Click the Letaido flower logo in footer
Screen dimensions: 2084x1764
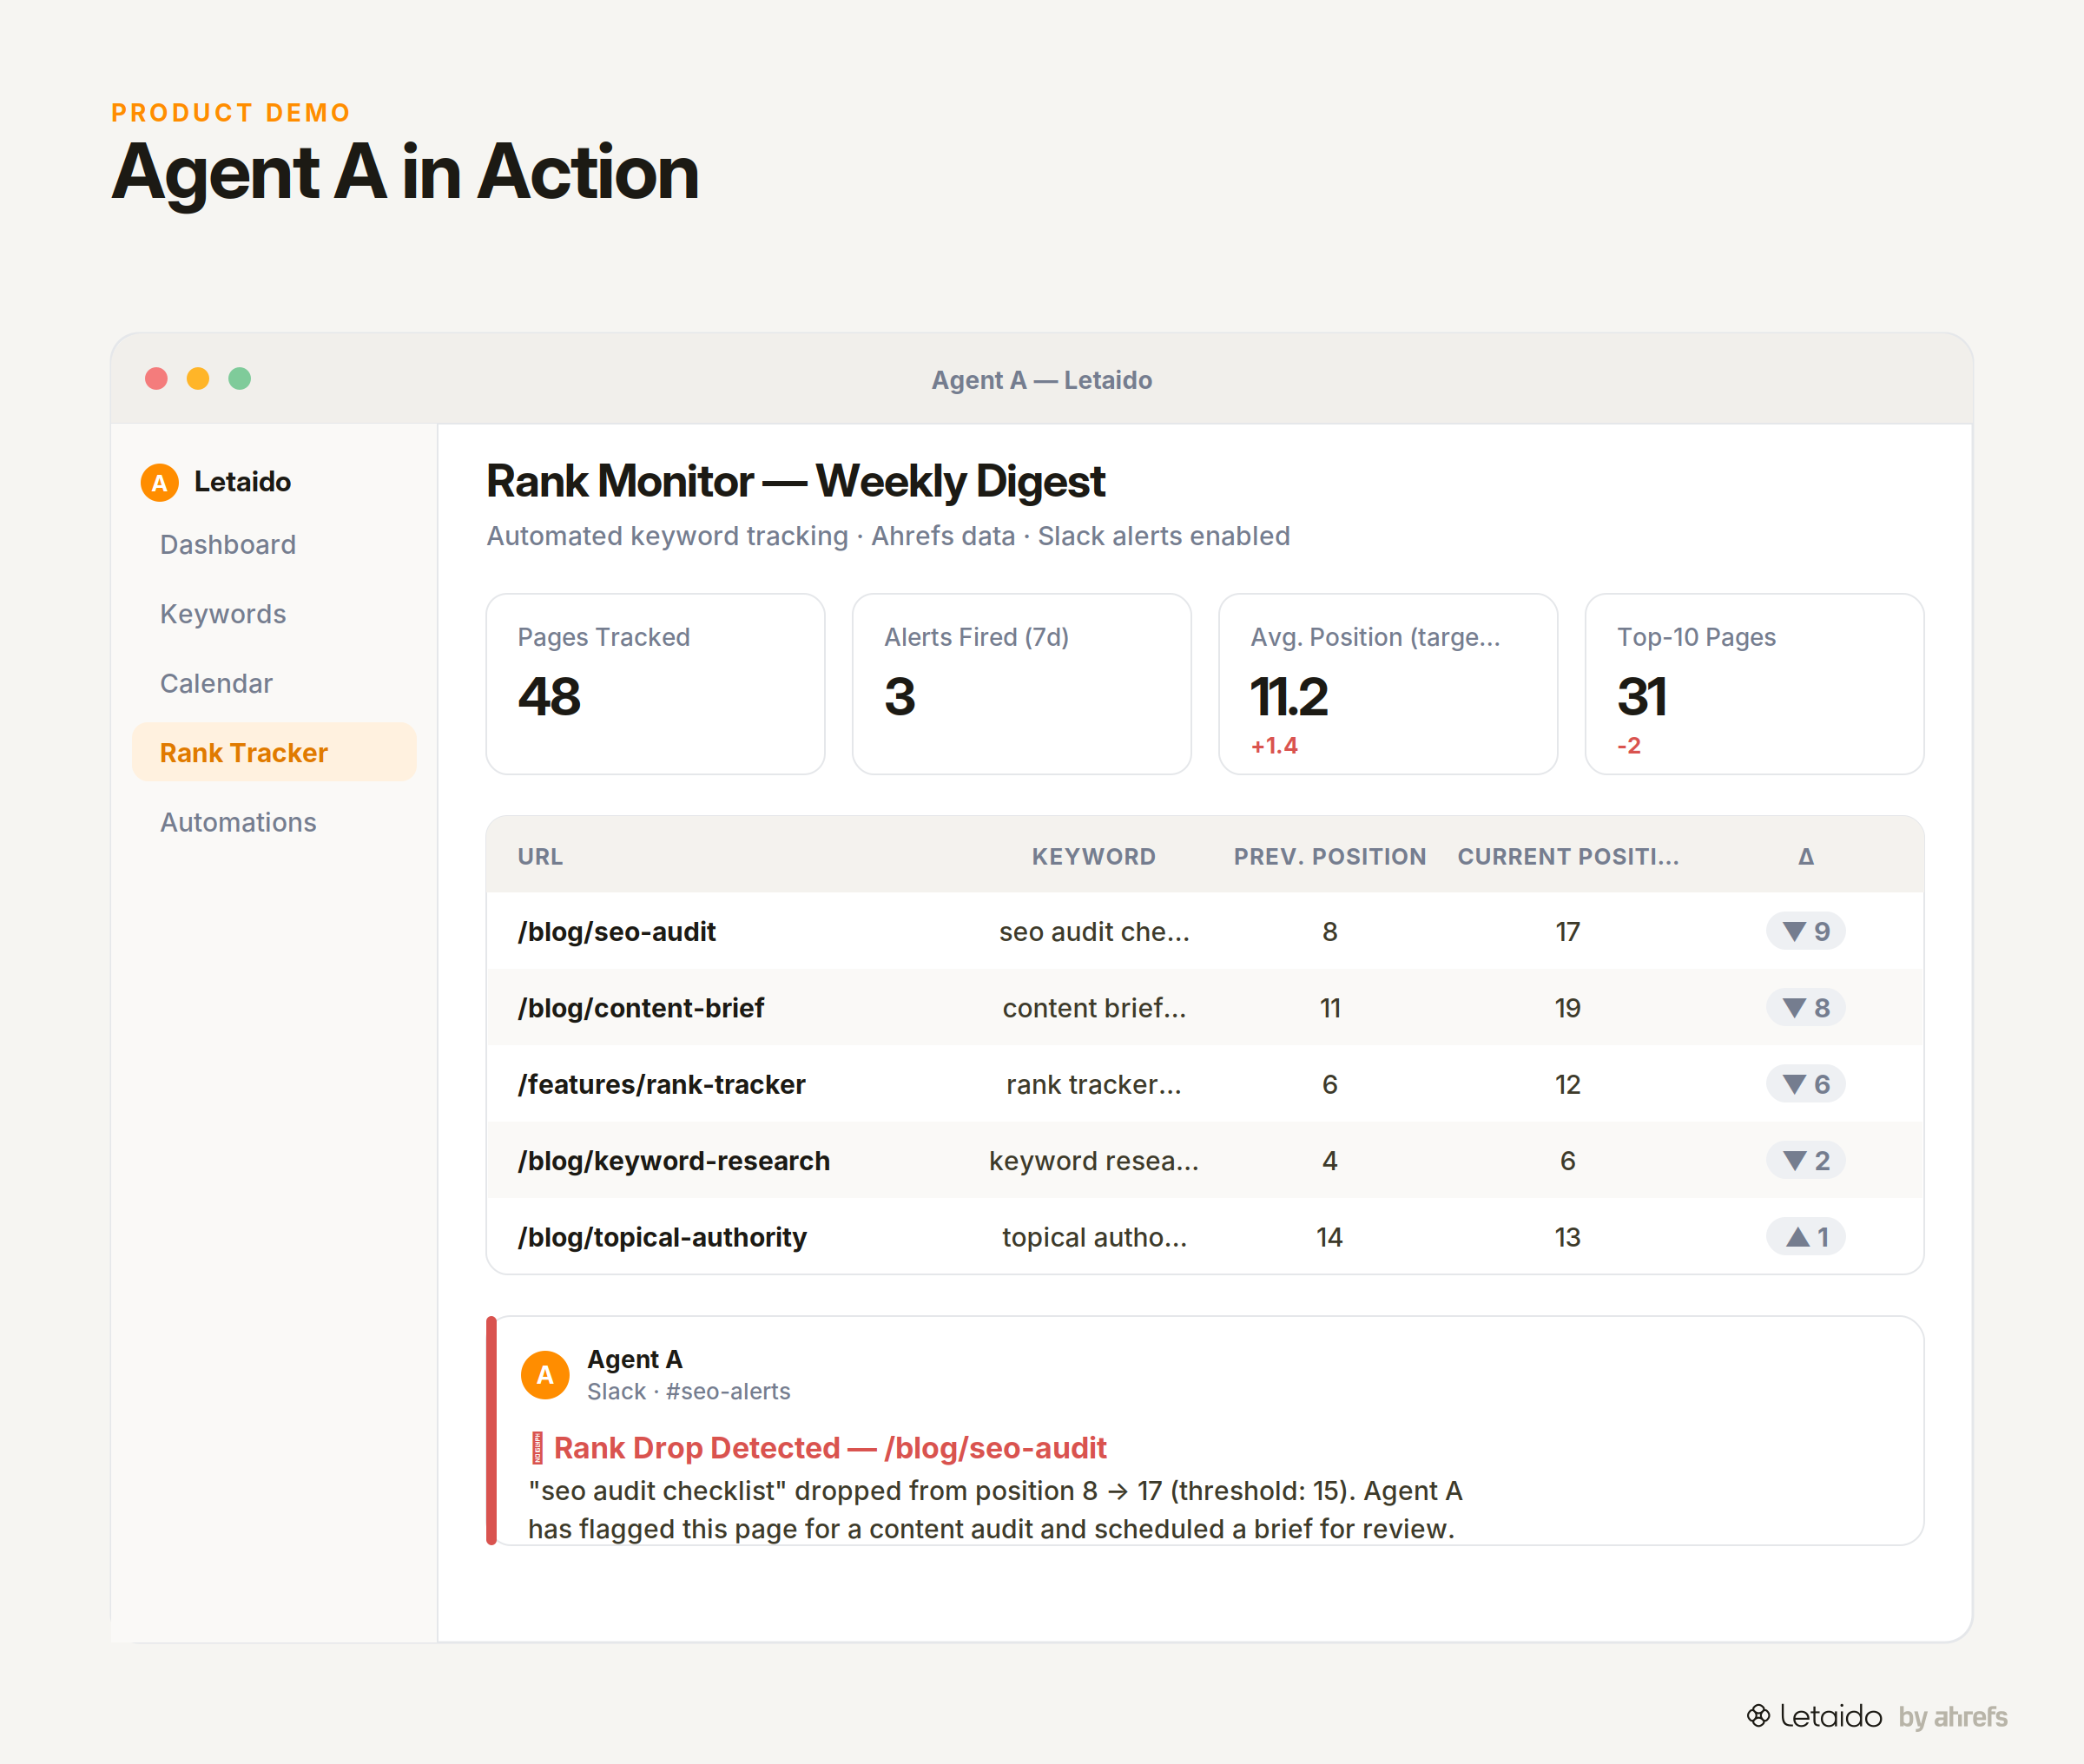(1758, 1716)
